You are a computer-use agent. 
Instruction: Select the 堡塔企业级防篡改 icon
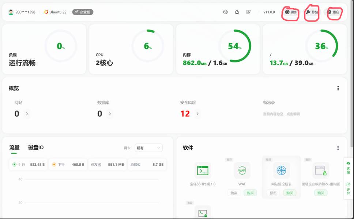[320, 170]
